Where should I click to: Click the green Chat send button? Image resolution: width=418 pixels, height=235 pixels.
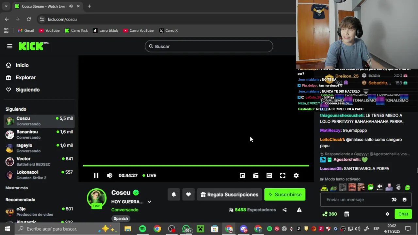point(403,214)
